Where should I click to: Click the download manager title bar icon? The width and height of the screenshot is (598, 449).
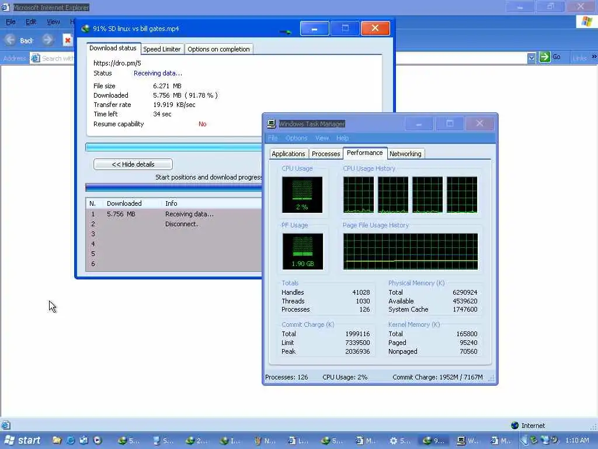(x=85, y=28)
